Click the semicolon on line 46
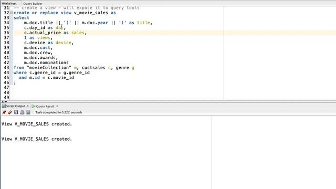 click(15, 83)
